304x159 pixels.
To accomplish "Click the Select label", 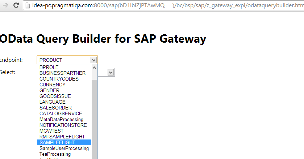I will [x=7, y=72].
